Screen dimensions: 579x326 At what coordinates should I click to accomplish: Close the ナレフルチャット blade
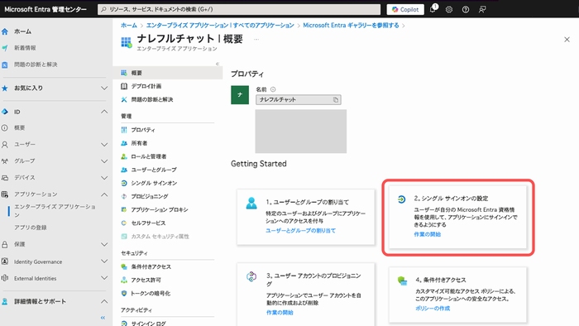point(567,40)
